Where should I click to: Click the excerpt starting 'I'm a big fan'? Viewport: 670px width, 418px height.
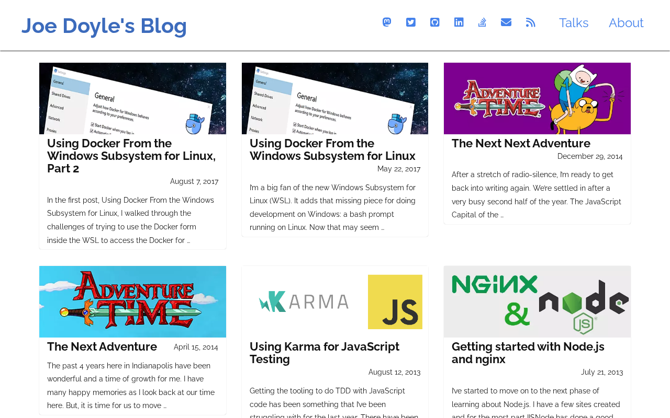click(335, 207)
